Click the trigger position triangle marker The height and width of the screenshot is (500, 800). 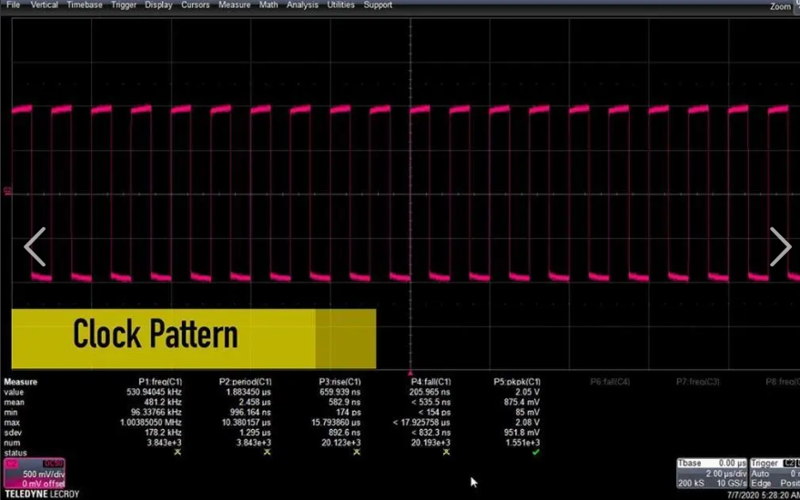410,373
